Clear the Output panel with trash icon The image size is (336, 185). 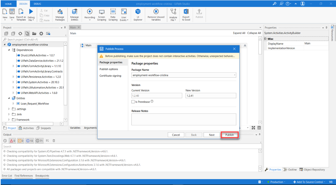(x=54, y=141)
